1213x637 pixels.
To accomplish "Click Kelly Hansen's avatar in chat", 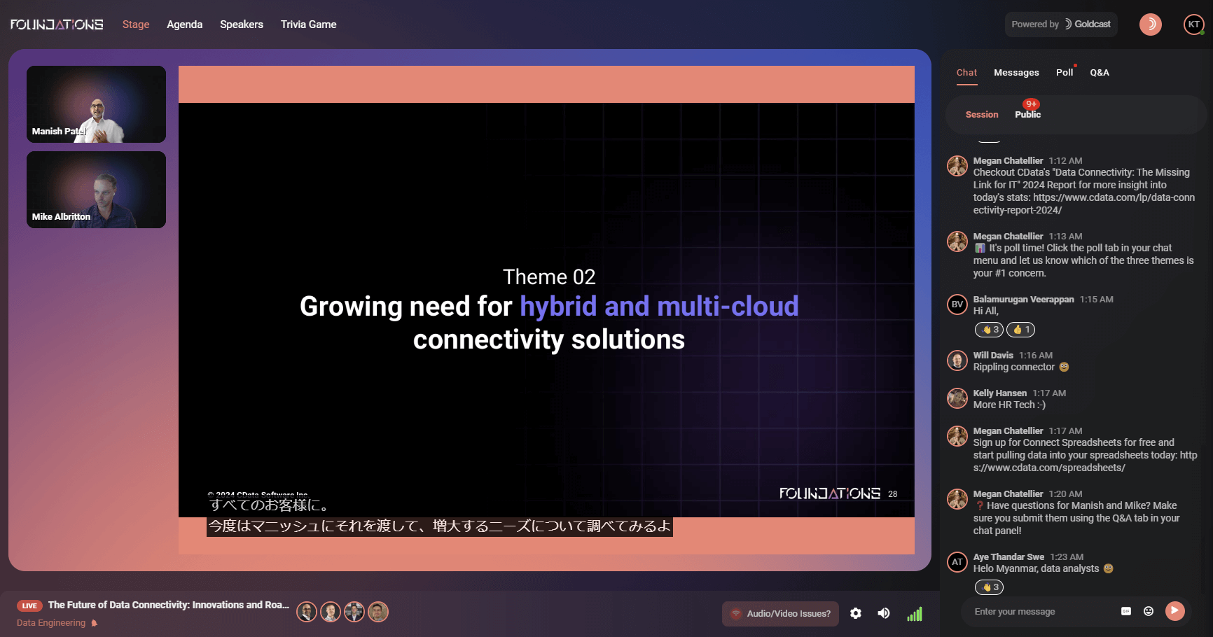I will pos(957,398).
